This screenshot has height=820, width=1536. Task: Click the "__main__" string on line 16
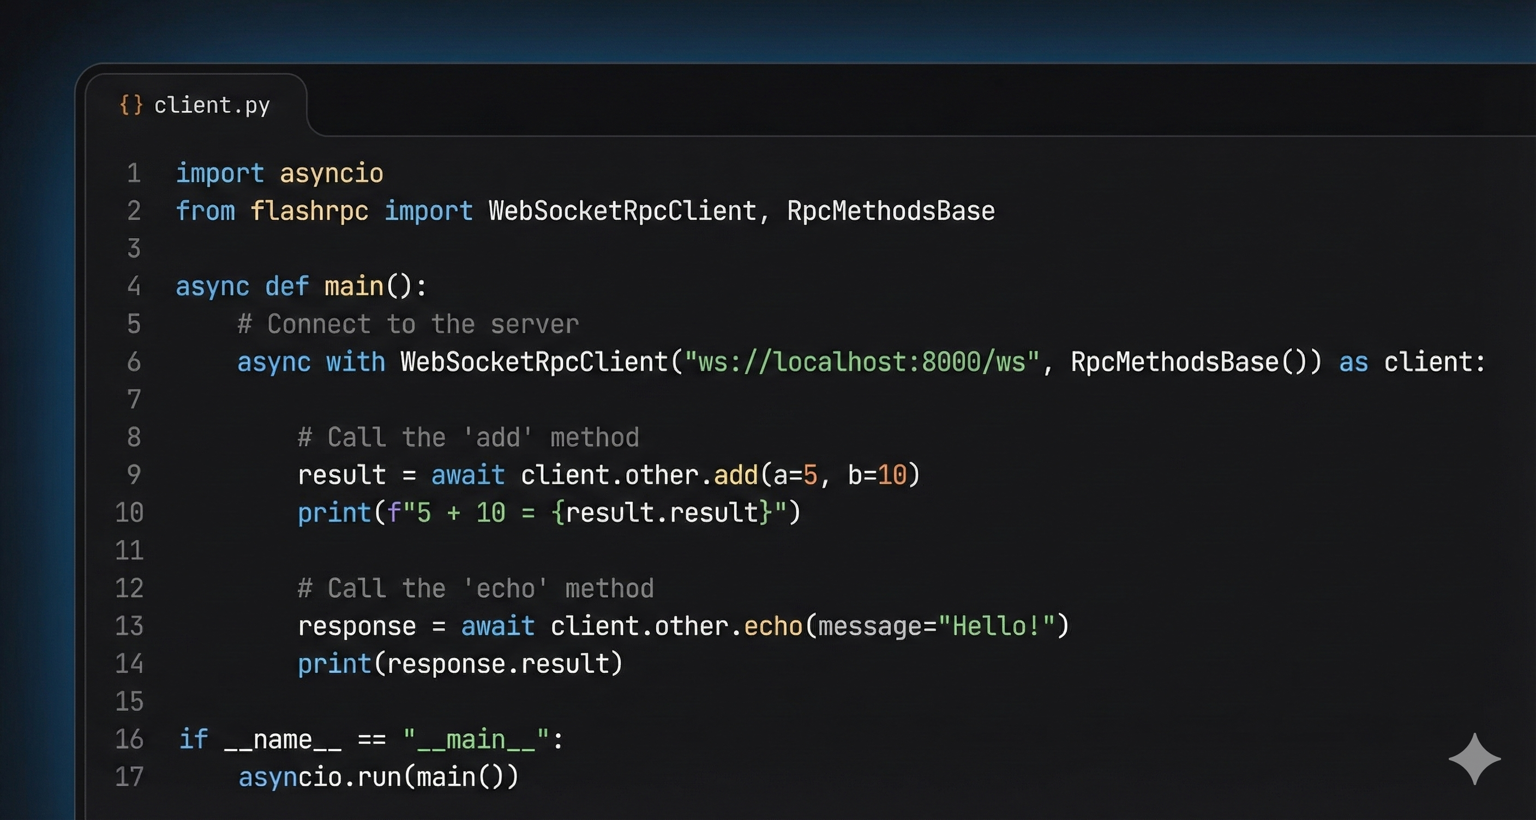[475, 739]
